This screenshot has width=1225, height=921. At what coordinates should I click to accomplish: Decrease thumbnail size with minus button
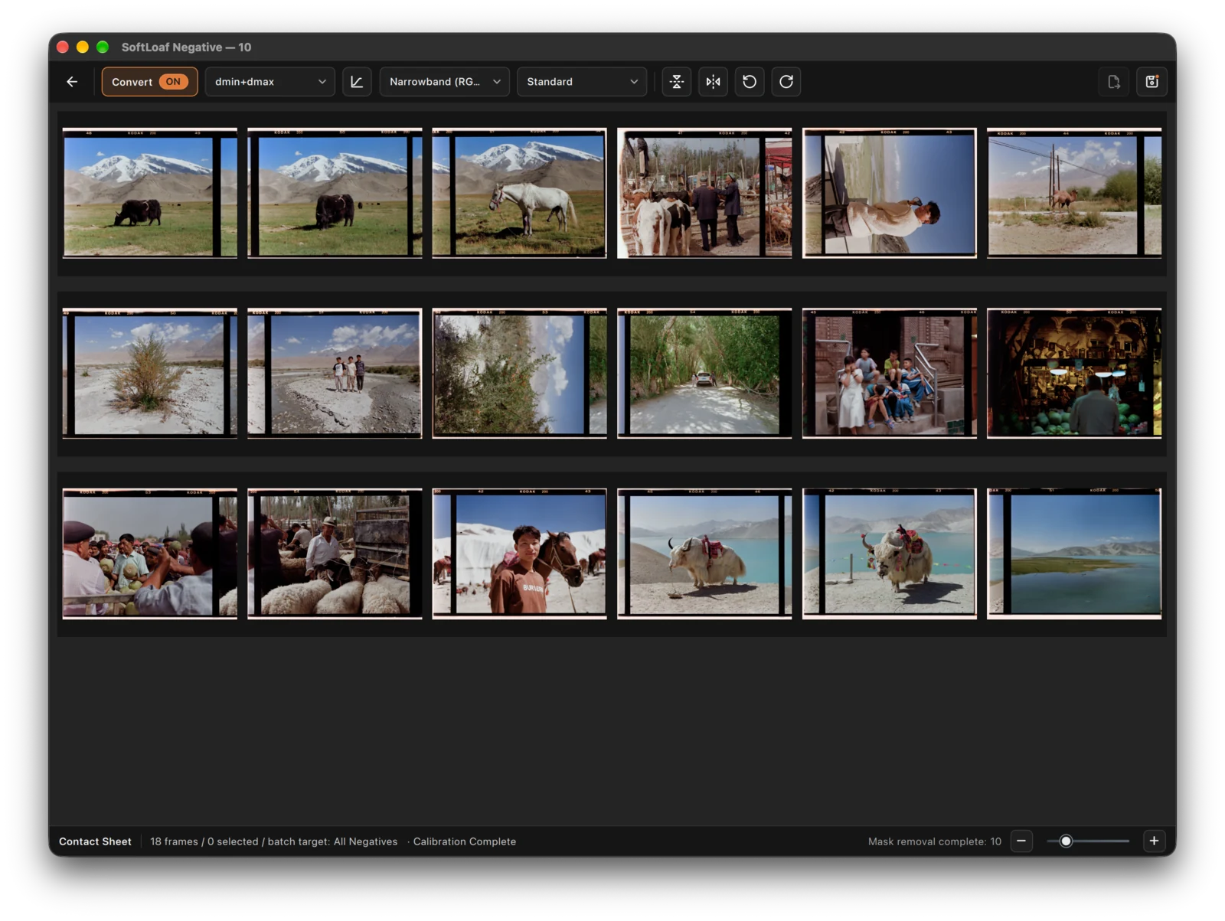tap(1021, 841)
